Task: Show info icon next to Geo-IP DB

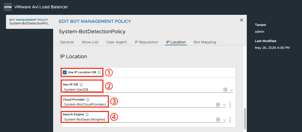Action: point(81,84)
